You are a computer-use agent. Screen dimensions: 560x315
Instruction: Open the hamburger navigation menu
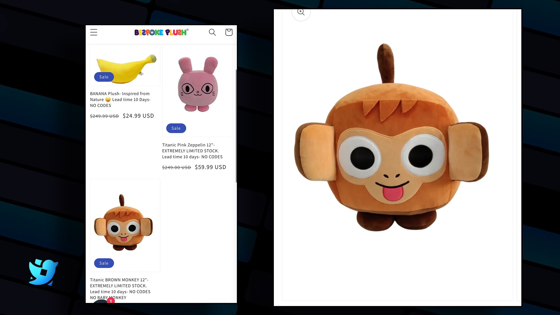[x=94, y=32]
